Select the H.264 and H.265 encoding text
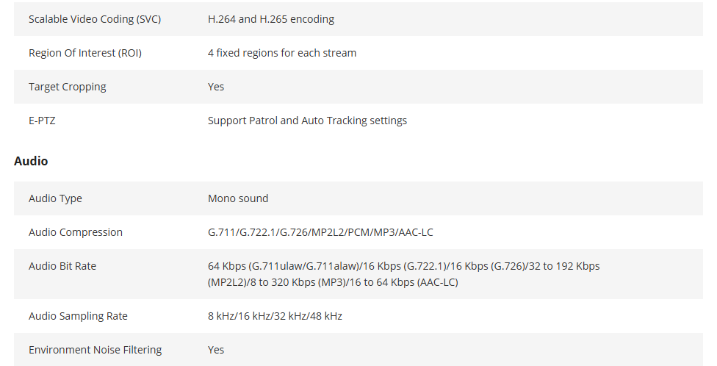Screen dimensions: 717x366 pos(270,19)
